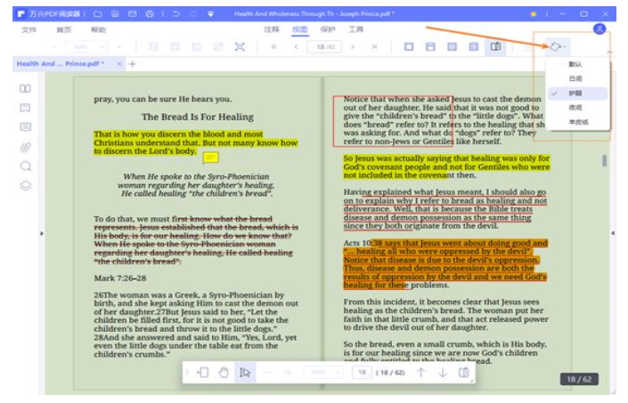
Task: Add a new document tab with plus
Action: pos(133,64)
